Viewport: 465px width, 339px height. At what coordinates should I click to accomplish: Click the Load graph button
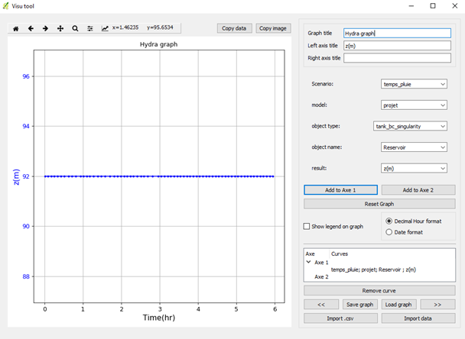(398, 305)
